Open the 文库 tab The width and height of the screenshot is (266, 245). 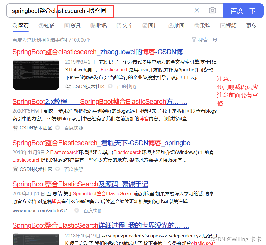coord(125,26)
